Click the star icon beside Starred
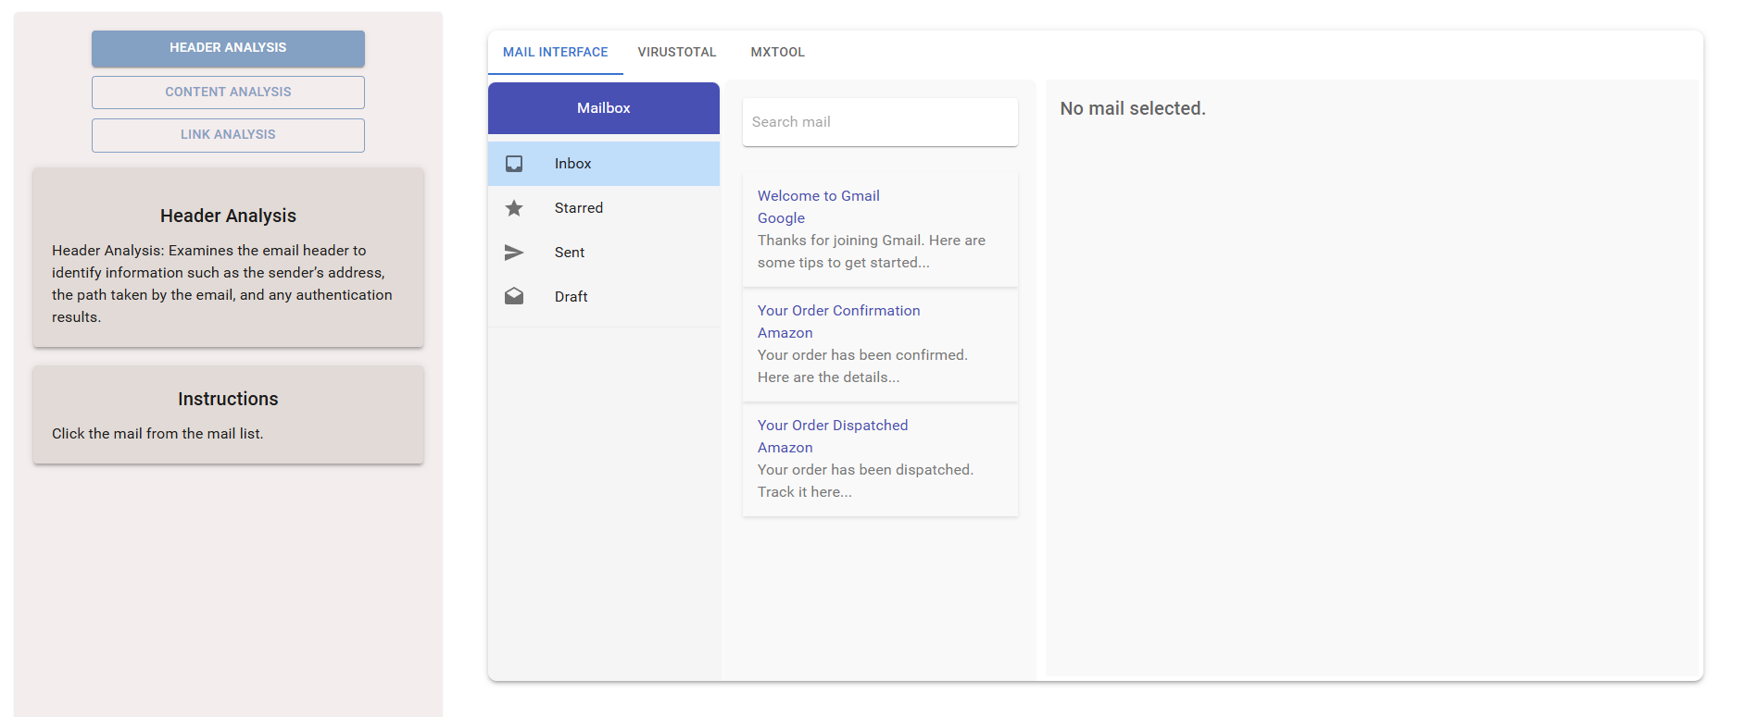The image size is (1746, 717). point(514,208)
